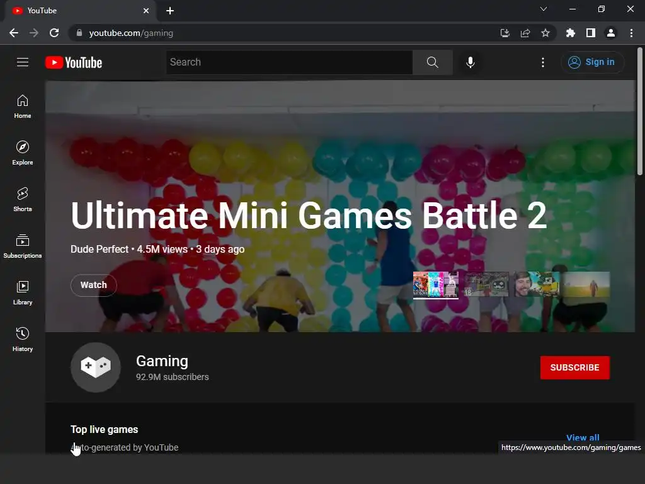Click Gaming channel title text

tap(162, 361)
